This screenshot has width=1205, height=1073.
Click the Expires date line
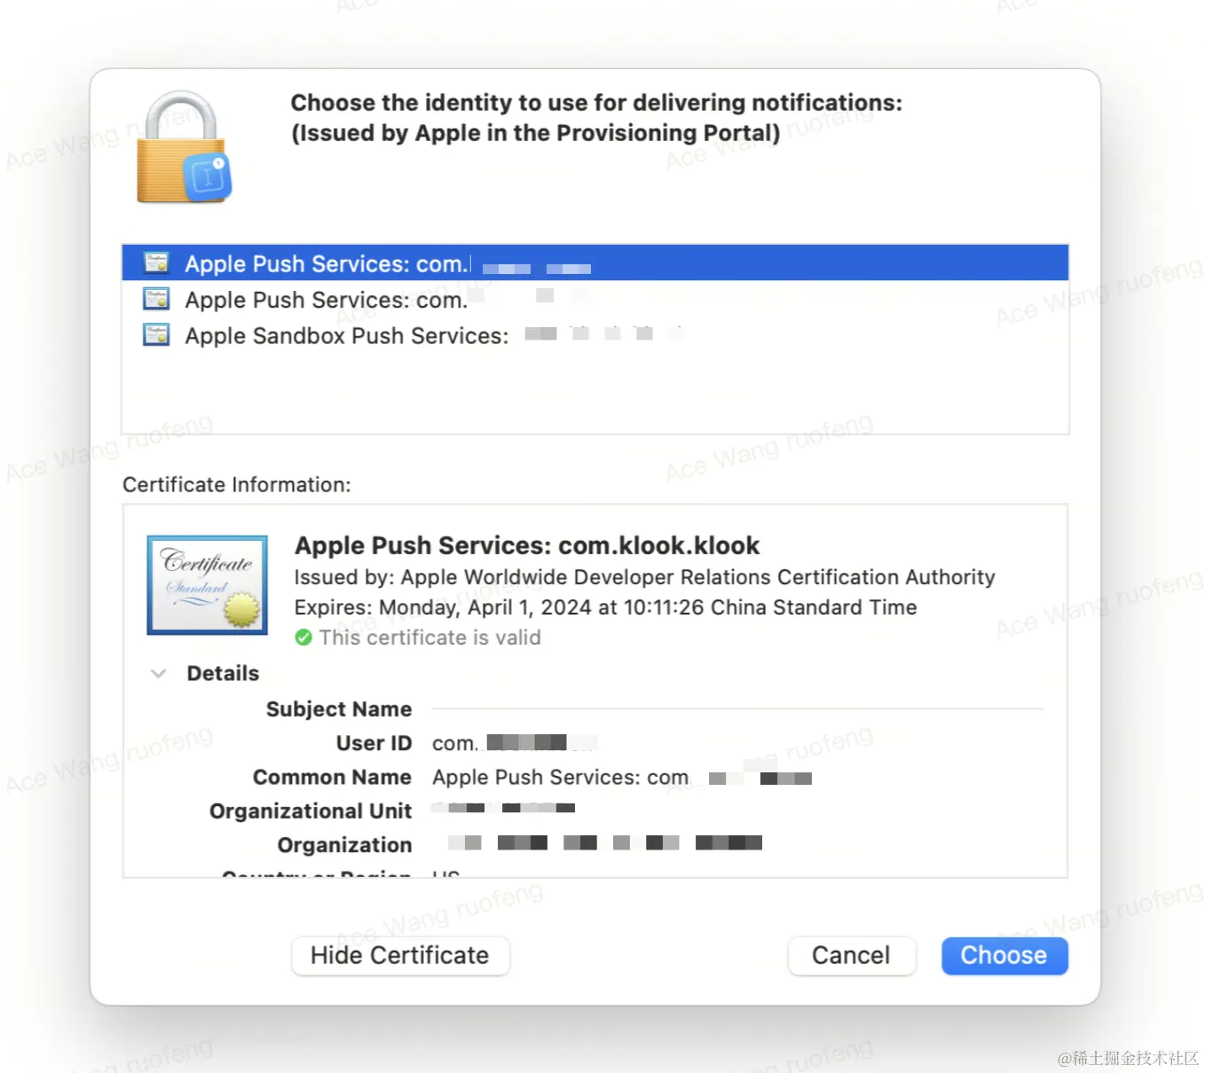pos(605,607)
